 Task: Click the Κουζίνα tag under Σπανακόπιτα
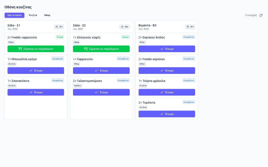tap(12, 86)
